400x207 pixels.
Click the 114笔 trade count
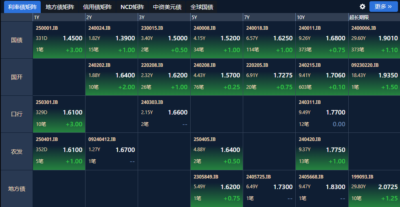[x=253, y=50]
